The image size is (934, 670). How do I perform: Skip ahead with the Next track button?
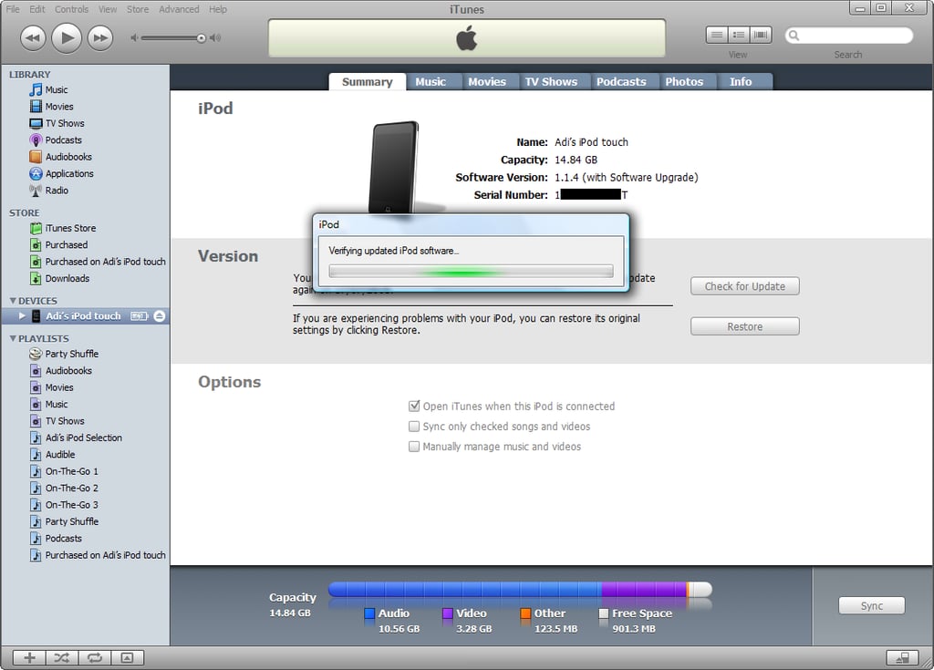(x=100, y=38)
